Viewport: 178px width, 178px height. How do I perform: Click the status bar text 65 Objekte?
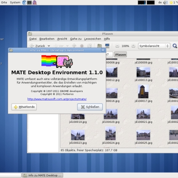(89, 150)
